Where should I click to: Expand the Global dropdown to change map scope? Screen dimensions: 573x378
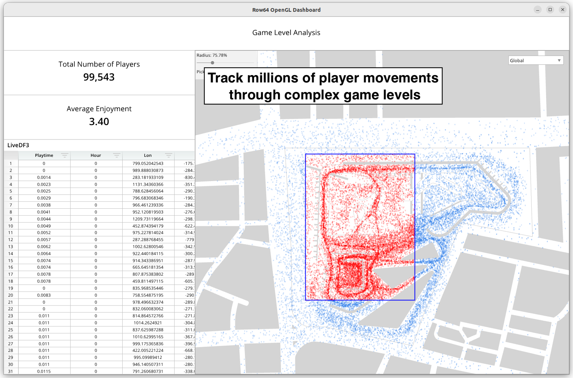(x=559, y=60)
